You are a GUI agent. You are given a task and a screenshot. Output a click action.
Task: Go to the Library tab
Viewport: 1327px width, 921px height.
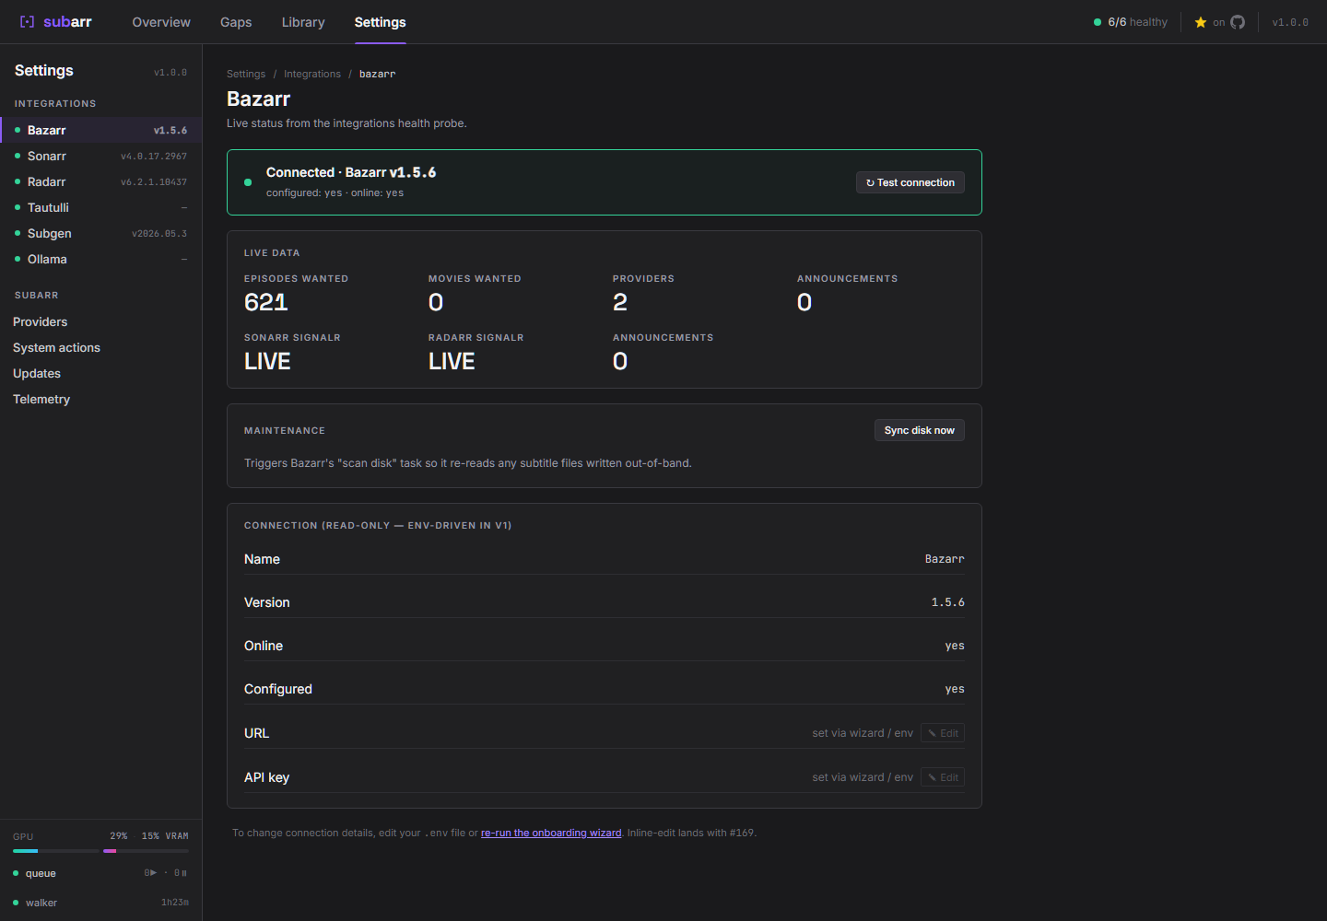303,22
